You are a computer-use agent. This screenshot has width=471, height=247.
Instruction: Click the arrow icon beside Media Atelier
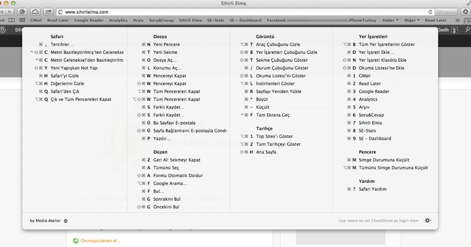click(x=65, y=221)
